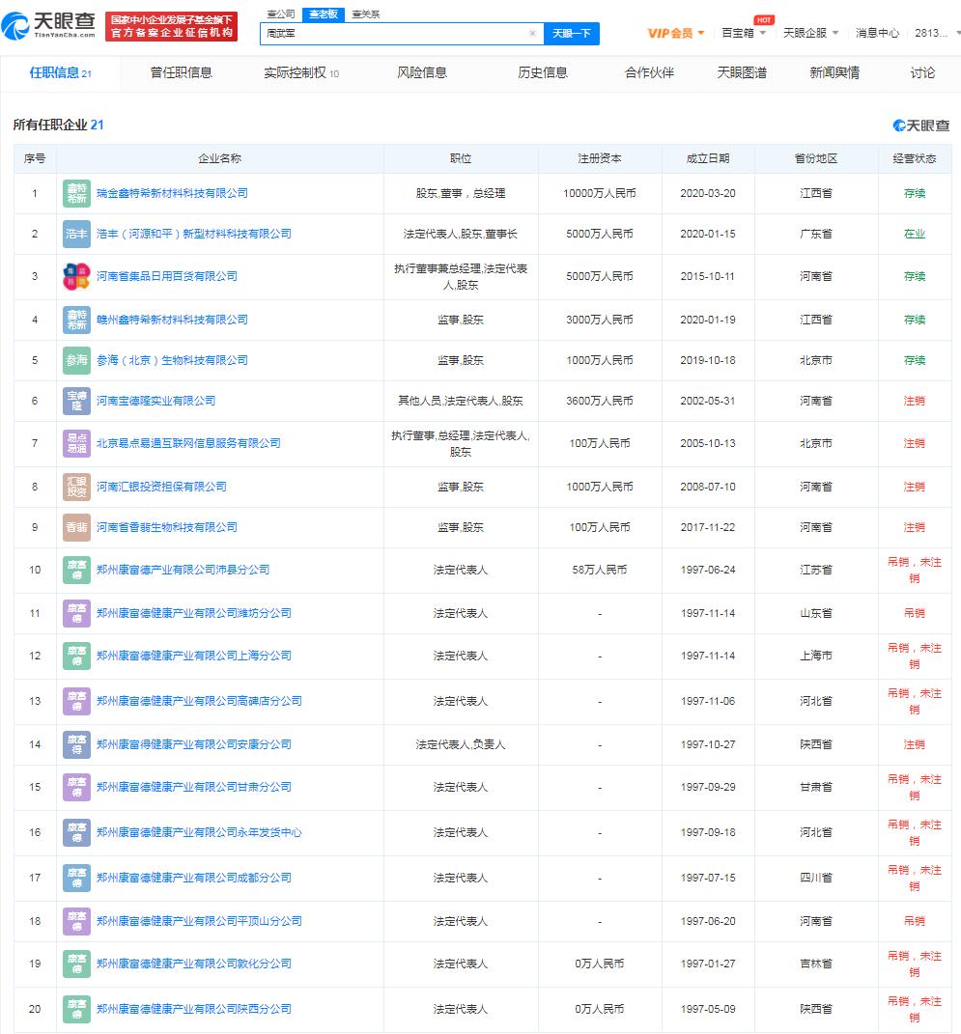Click the logo icon of the 甘肃分公司 row
Image resolution: width=961 pixels, height=1034 pixels.
point(76,788)
